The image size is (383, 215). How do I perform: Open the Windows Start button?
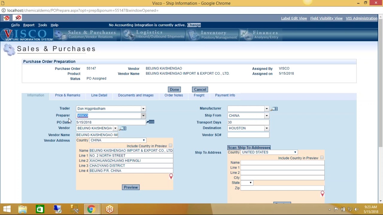point(7,209)
